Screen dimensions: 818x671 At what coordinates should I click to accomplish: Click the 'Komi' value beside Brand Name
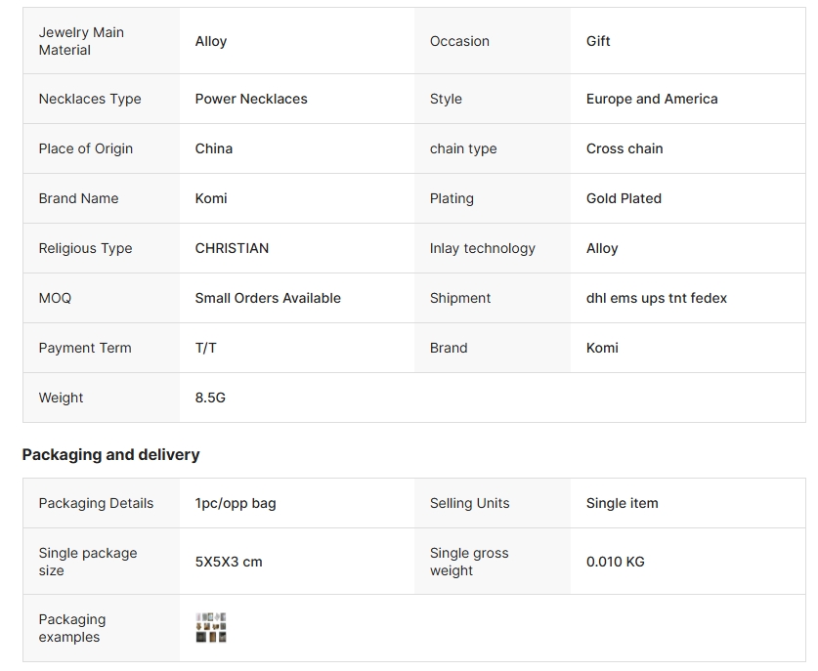[211, 198]
